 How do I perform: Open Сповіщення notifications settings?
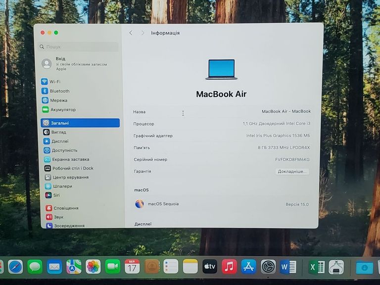tap(62, 208)
